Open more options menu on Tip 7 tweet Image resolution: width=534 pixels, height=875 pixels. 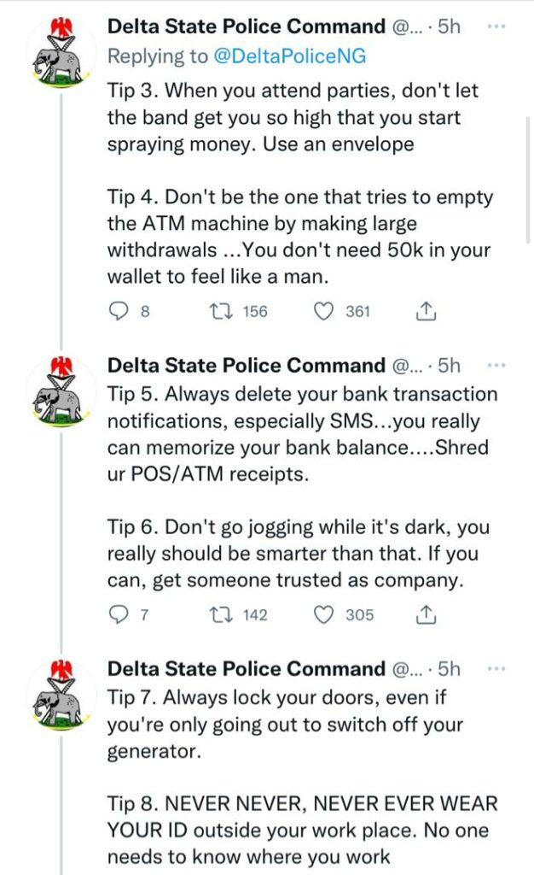[x=496, y=668]
